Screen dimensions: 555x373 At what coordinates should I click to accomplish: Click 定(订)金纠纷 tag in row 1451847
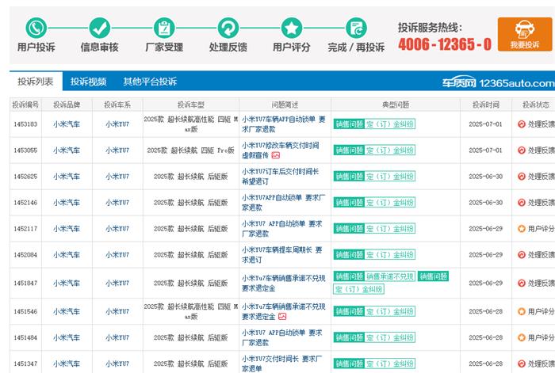click(x=358, y=289)
